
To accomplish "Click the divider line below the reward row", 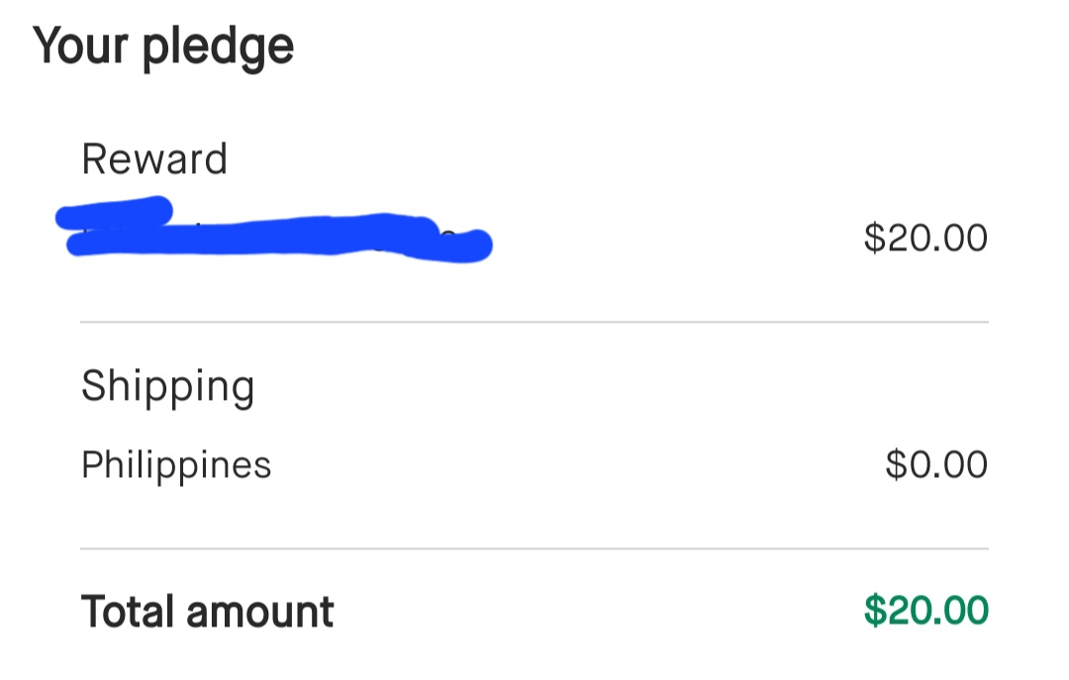I will 534,322.
